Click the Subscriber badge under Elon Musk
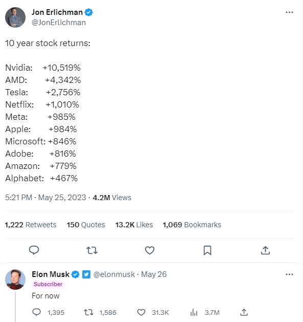The height and width of the screenshot is (322, 303). (48, 284)
